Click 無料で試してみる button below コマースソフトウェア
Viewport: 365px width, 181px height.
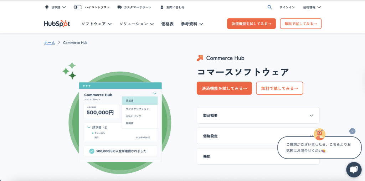coord(279,88)
